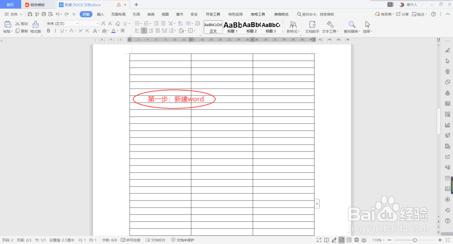Open bullet list style dropdown
Screen dimensions: 453x244
coord(141,24)
